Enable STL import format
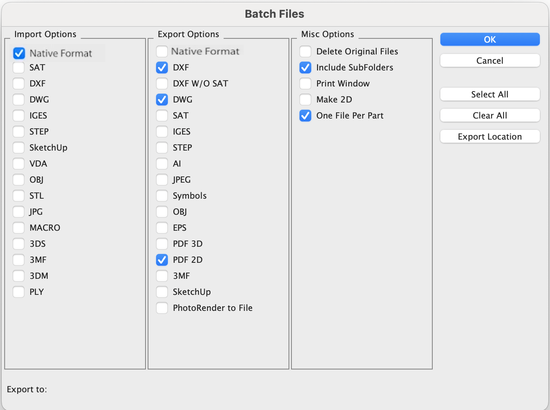The image size is (550, 410). tap(19, 196)
